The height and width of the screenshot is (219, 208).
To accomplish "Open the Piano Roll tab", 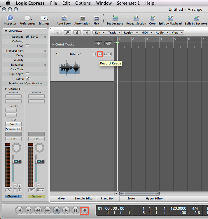I will point(108,199).
